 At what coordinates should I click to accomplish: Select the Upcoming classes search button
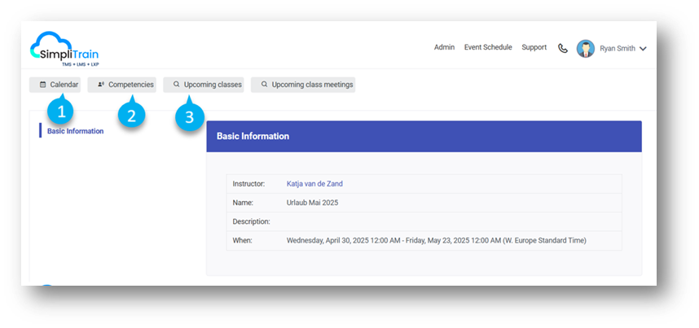pyautogui.click(x=204, y=85)
